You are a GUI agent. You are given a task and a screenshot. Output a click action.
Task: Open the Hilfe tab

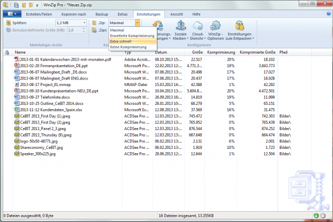[197, 15]
